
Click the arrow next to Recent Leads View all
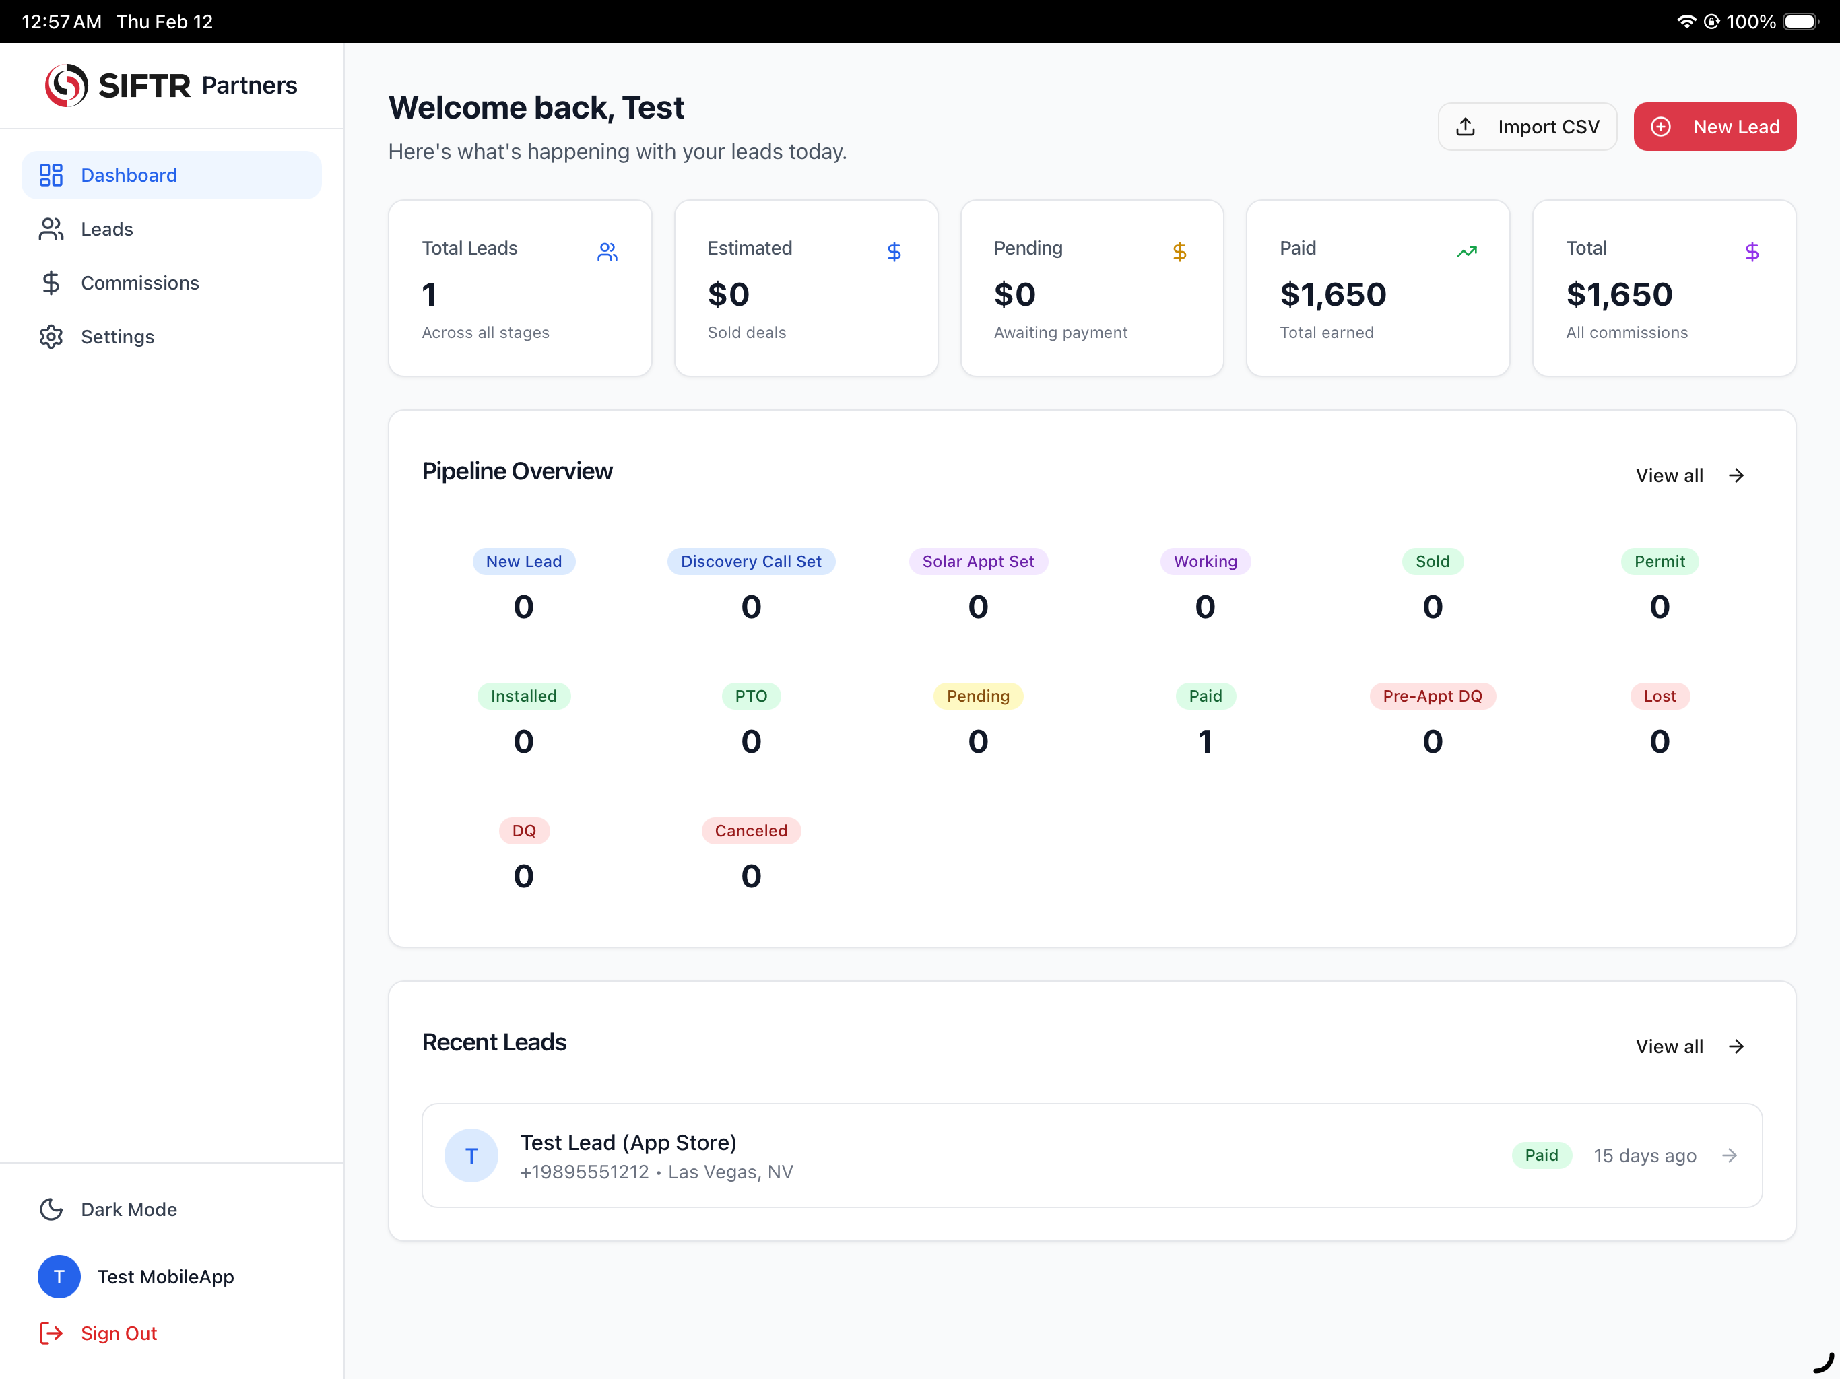pyautogui.click(x=1735, y=1046)
